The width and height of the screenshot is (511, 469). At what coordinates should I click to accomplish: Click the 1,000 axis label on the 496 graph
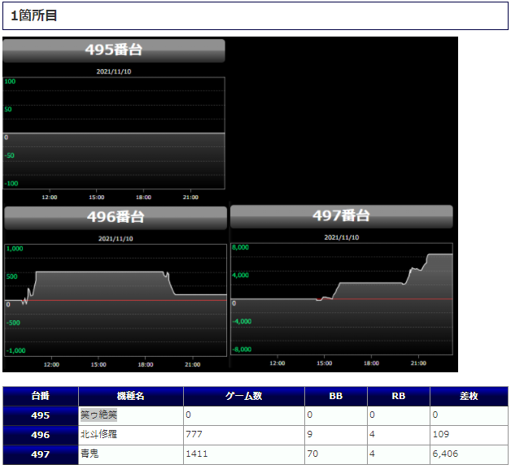pyautogui.click(x=15, y=249)
